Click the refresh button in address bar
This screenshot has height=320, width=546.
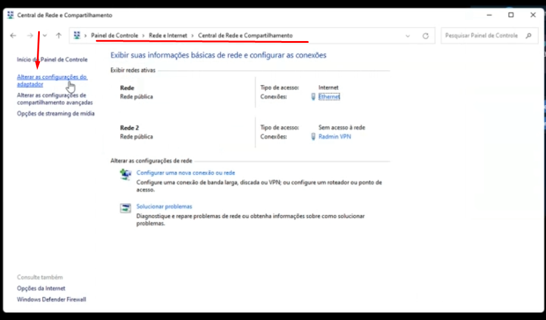tap(425, 36)
